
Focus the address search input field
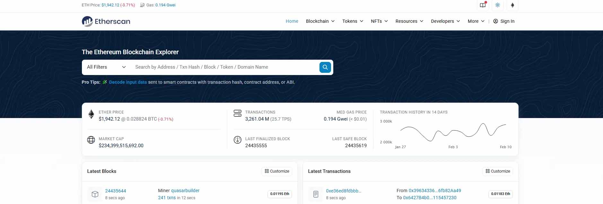click(x=225, y=67)
